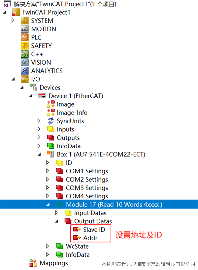Select the 'Addr' label
This screenshot has width=198, height=270.
pos(90,238)
